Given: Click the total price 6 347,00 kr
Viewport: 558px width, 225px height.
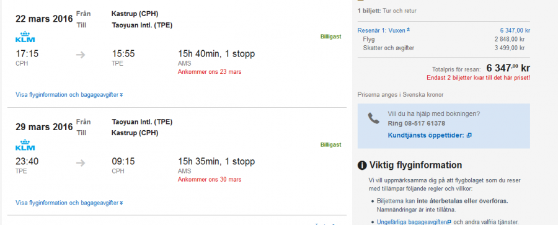Looking at the screenshot, I should coord(508,68).
